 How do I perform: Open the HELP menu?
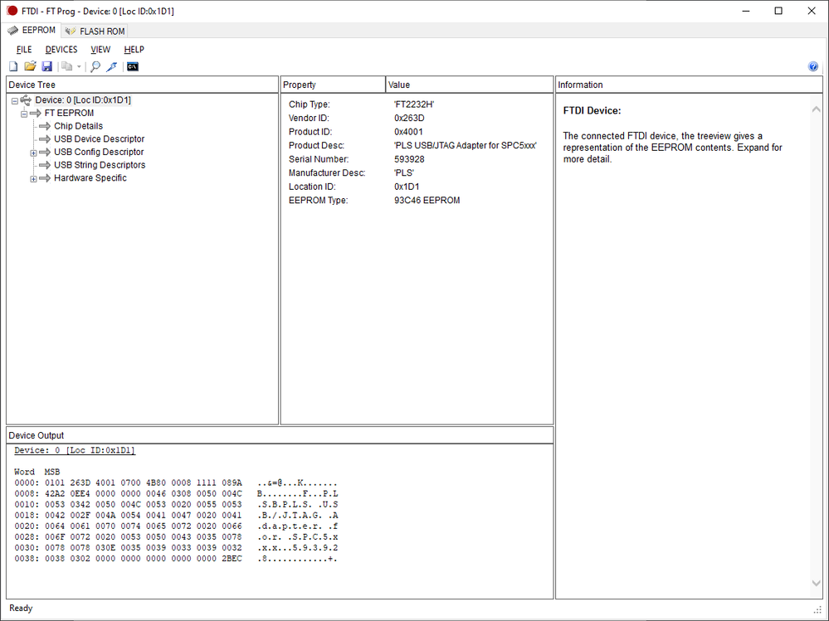134,50
